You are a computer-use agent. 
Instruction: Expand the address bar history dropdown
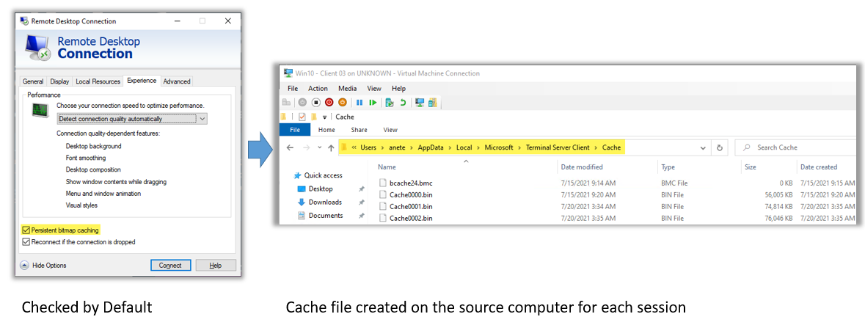pos(703,148)
